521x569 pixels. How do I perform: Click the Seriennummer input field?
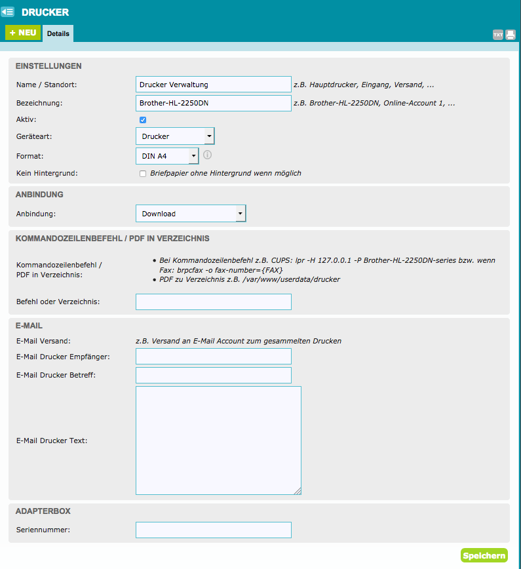(213, 530)
